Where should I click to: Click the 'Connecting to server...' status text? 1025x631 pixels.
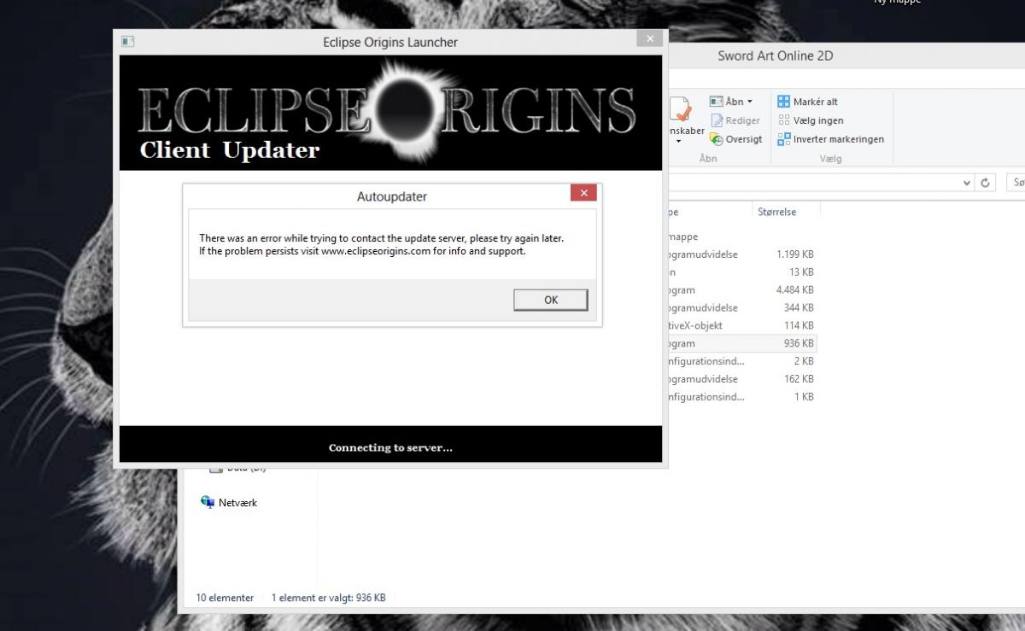point(390,447)
